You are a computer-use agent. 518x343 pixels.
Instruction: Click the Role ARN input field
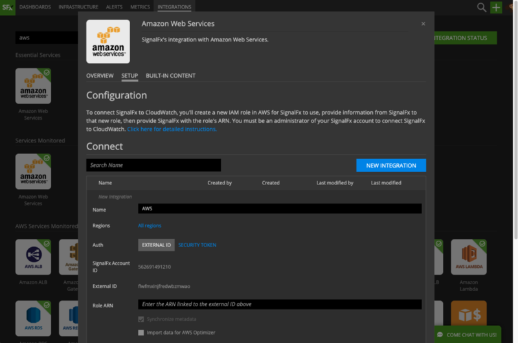(280, 304)
